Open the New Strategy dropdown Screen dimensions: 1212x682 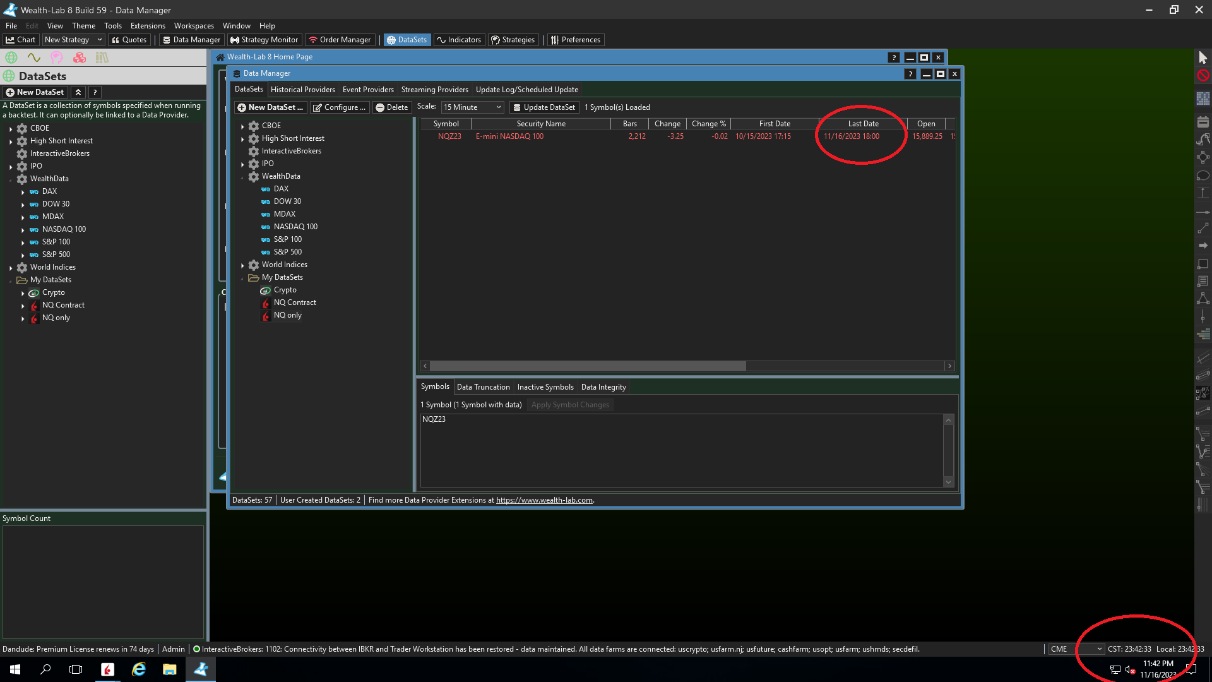pos(73,40)
